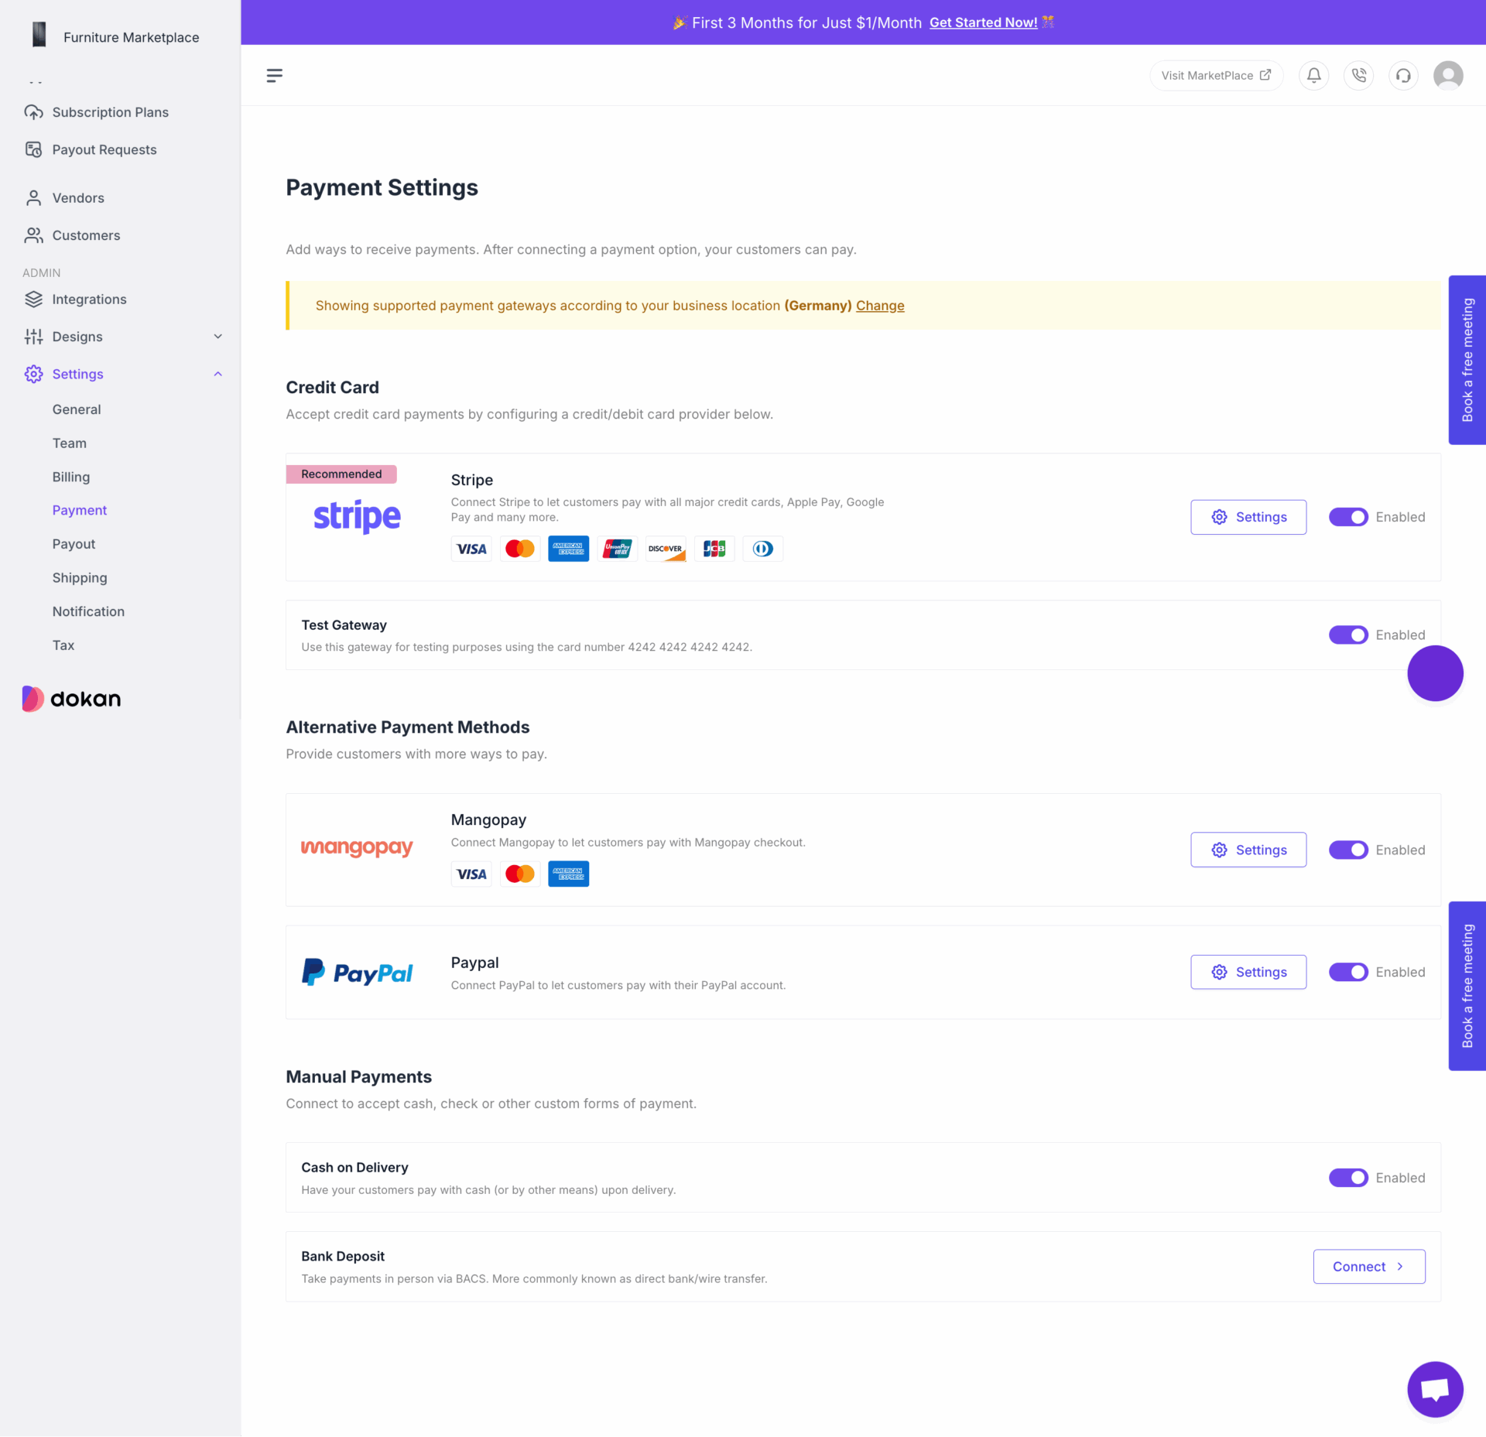
Task: Click Connect button for Bank Deposit
Action: coord(1368,1264)
